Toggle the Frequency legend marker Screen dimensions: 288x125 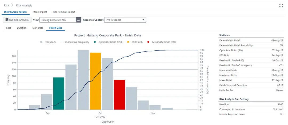(41, 42)
